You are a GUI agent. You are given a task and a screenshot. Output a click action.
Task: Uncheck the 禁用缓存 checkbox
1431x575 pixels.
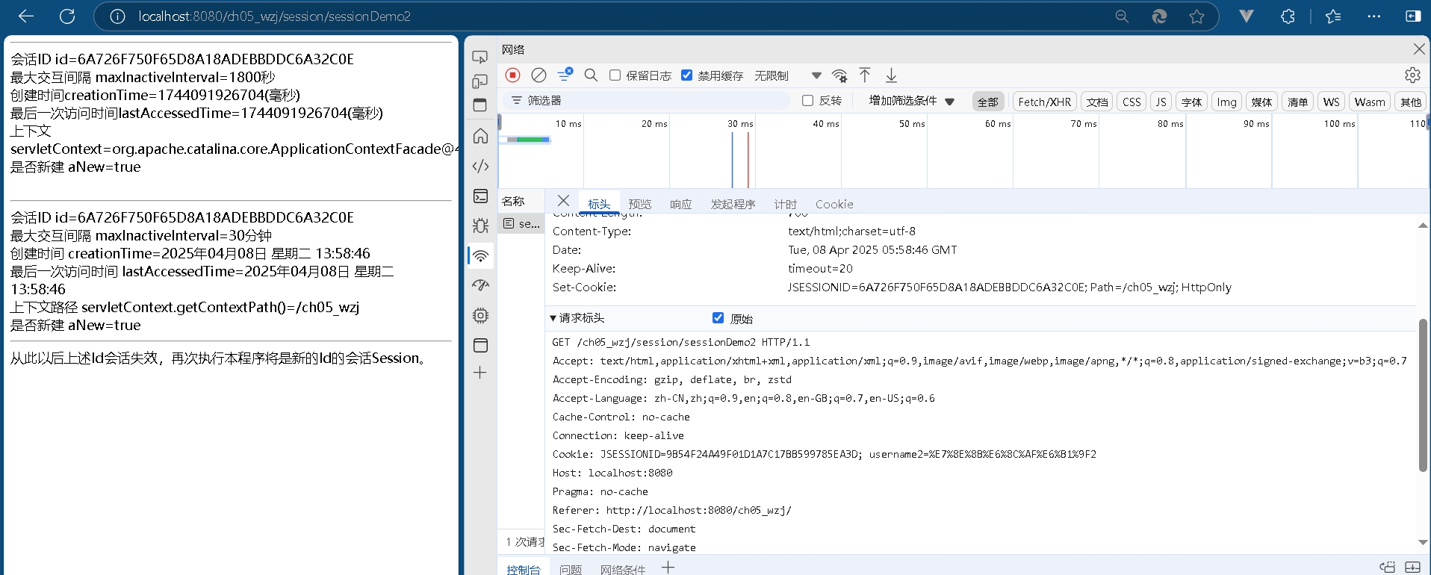click(687, 75)
